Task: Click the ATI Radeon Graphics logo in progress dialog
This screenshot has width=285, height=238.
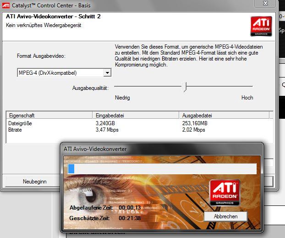Action: pos(225,193)
